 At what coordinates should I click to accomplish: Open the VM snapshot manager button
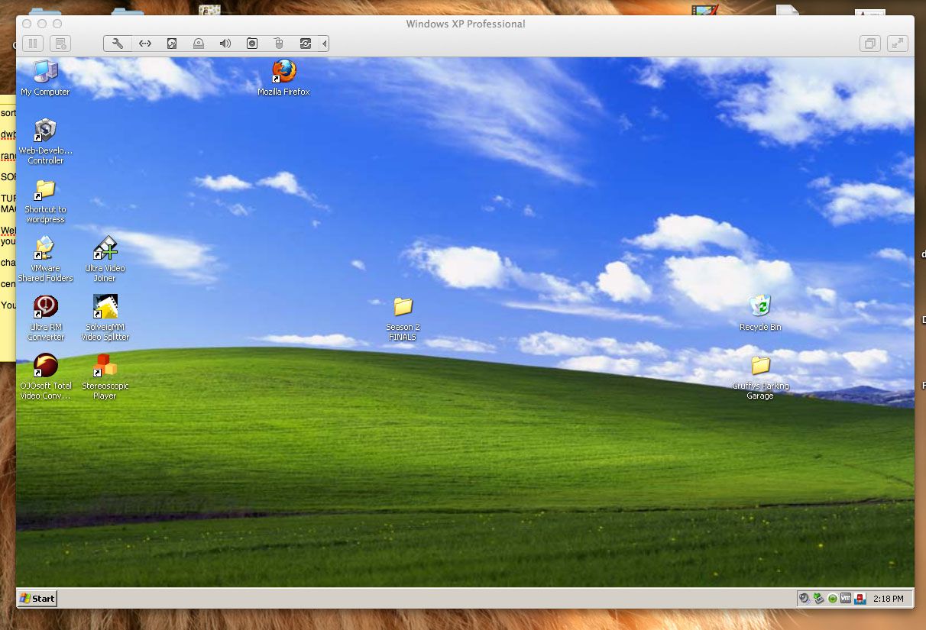point(62,44)
